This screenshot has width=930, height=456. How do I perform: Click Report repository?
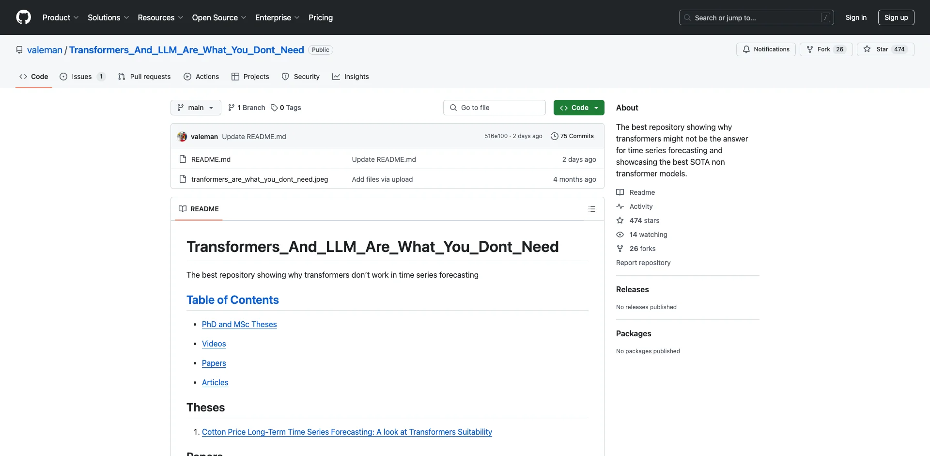643,263
